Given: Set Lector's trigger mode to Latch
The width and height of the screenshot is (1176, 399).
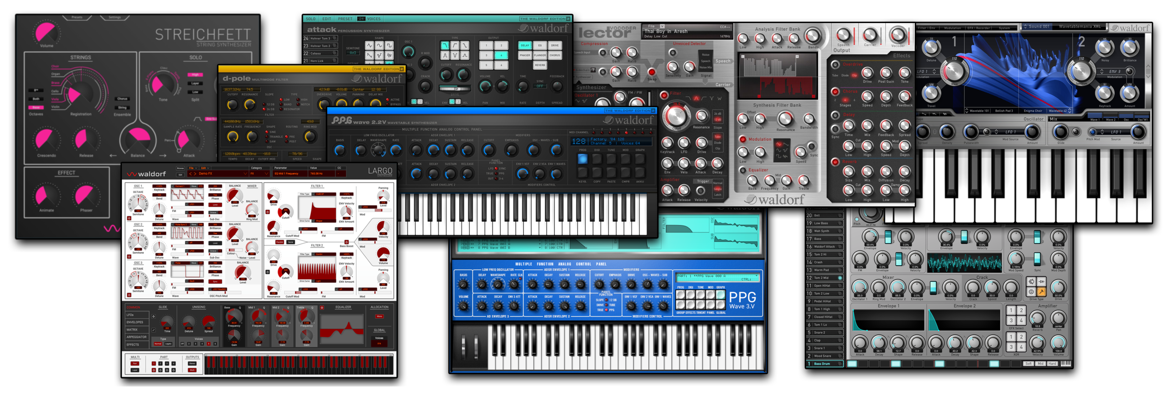Looking at the screenshot, I should 718,195.
